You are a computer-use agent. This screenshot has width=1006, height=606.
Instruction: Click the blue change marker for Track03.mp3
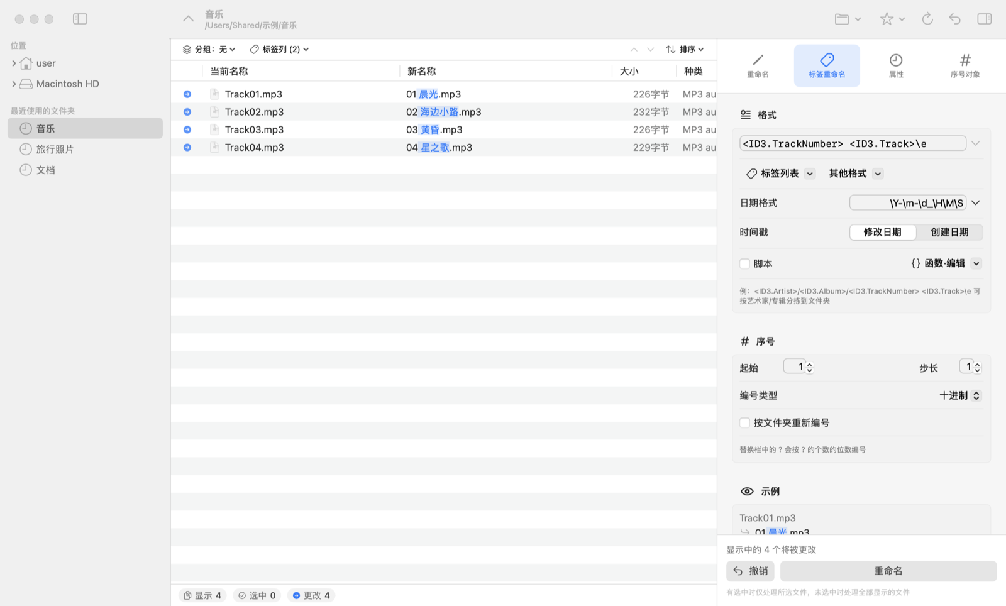point(187,129)
